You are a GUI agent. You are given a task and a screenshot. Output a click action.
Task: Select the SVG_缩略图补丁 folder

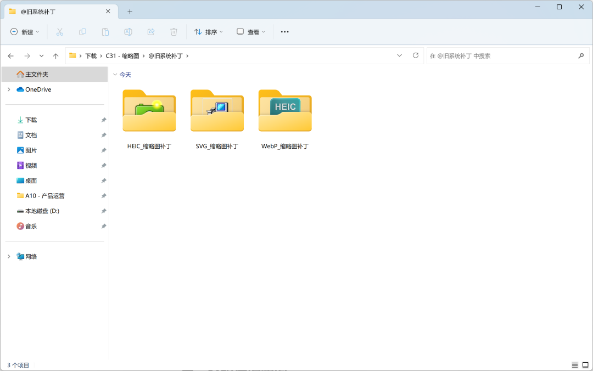(x=217, y=120)
